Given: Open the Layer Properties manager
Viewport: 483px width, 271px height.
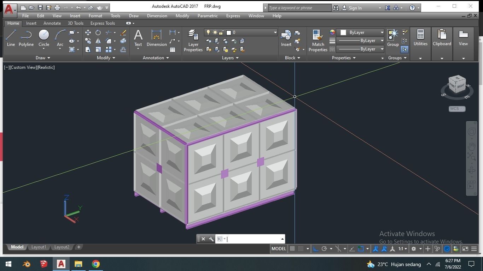Looking at the screenshot, I should coord(193,41).
